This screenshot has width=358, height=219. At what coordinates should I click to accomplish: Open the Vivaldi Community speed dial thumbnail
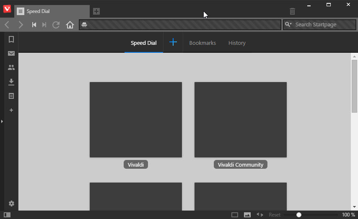[x=241, y=120]
